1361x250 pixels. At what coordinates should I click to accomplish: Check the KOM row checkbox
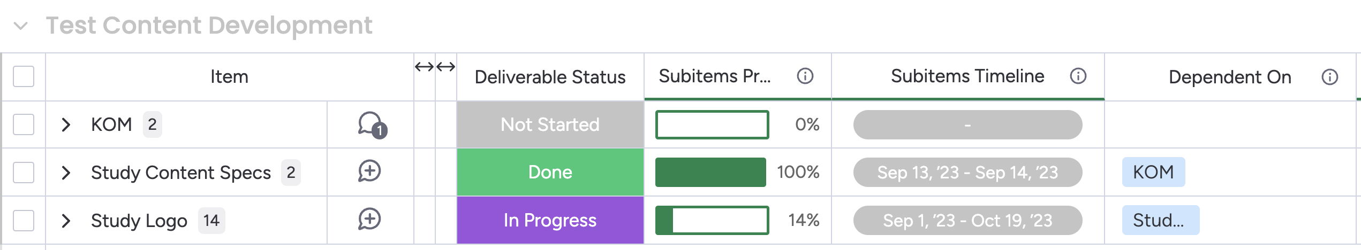pos(24,124)
